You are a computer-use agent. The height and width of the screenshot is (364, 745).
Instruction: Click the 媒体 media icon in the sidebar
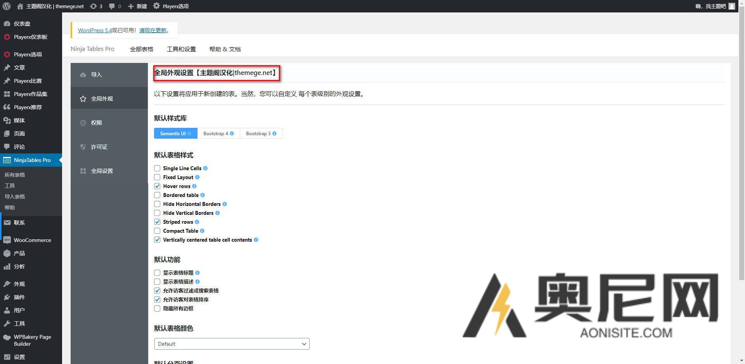tap(7, 120)
